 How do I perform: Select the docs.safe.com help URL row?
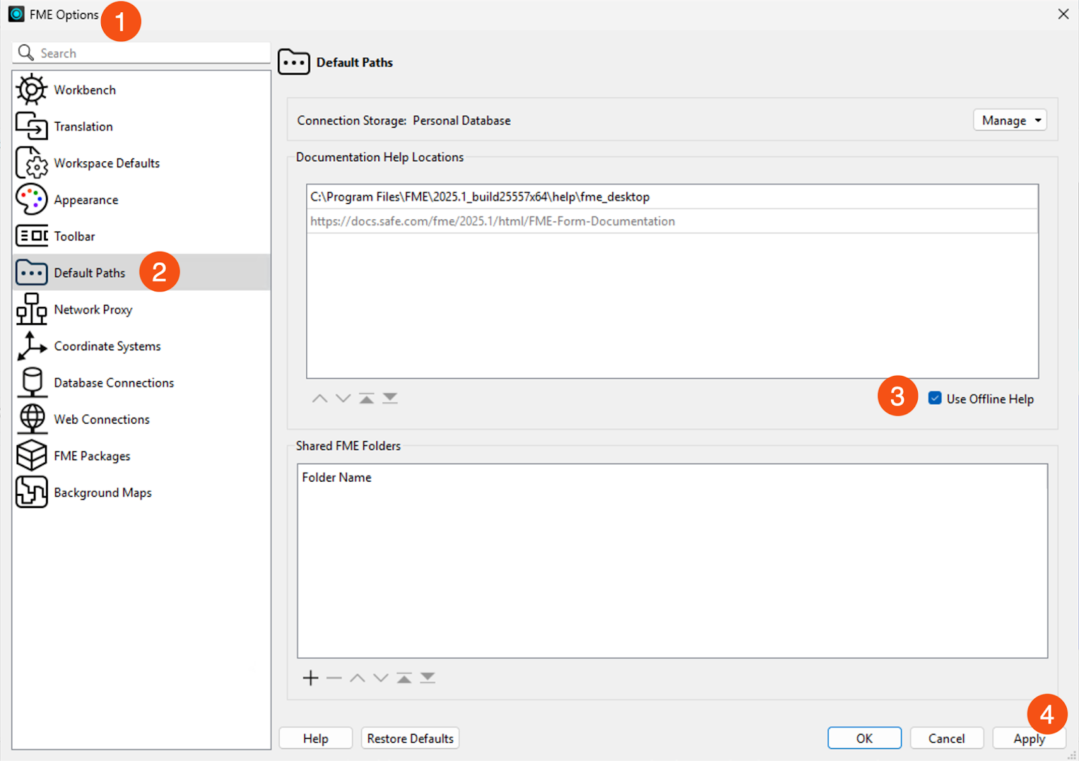672,221
